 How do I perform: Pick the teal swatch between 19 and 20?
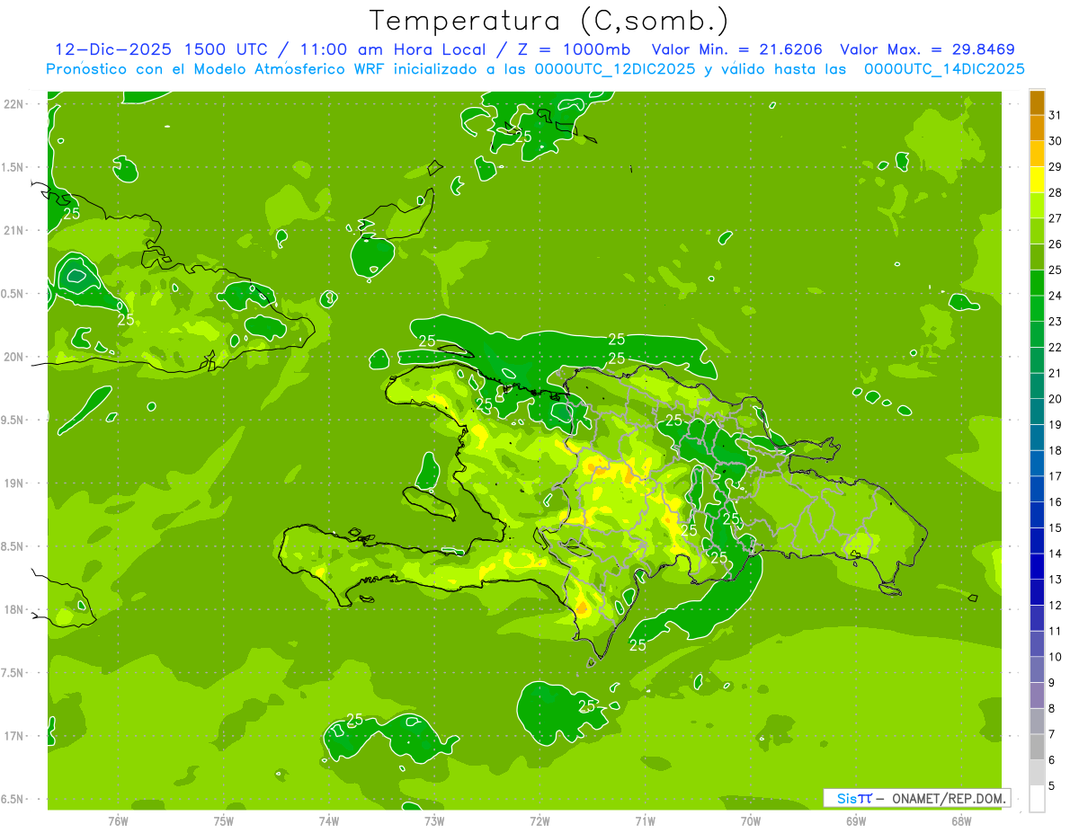pyautogui.click(x=1037, y=412)
